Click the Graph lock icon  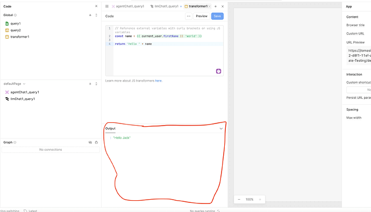[96, 142]
